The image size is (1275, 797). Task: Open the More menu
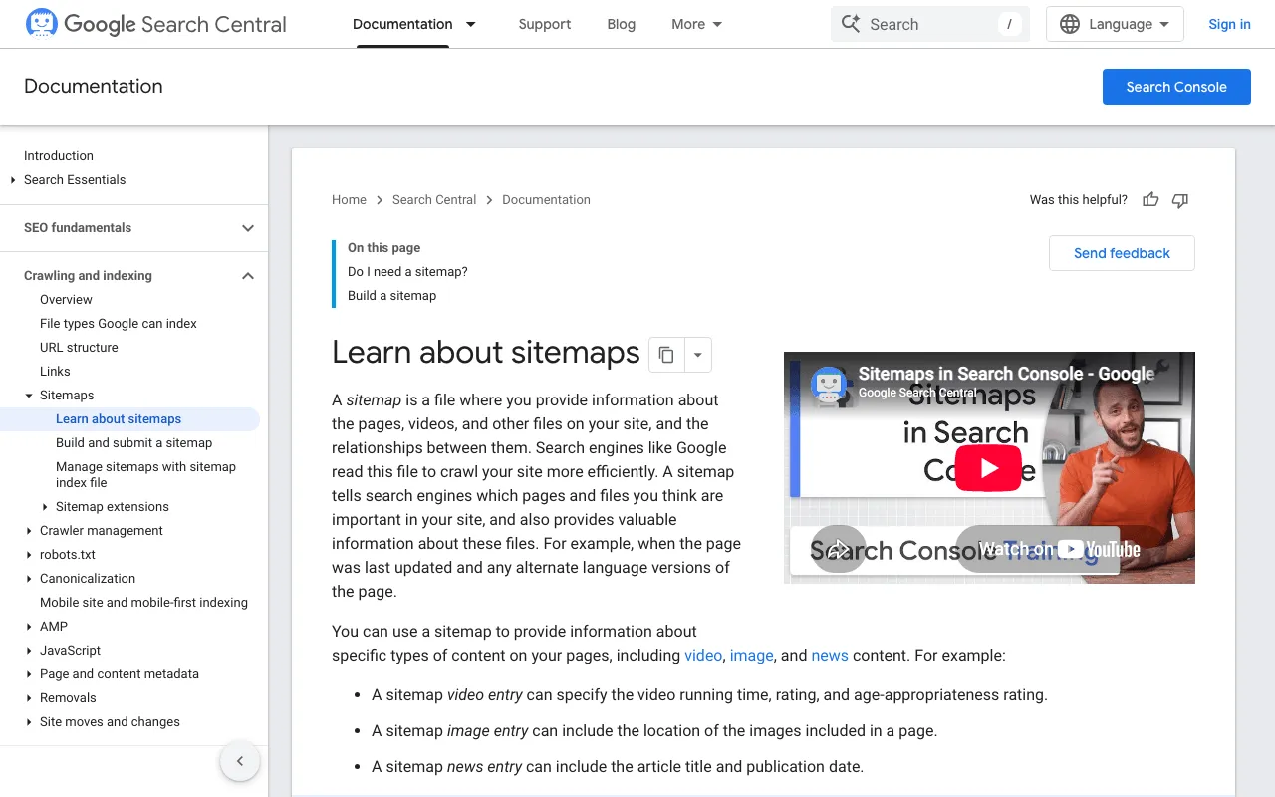click(697, 24)
